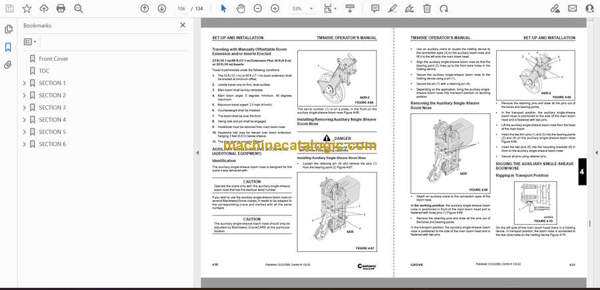Select the highlight pen tool
The height and width of the screenshot is (290, 600).
pyautogui.click(x=393, y=9)
